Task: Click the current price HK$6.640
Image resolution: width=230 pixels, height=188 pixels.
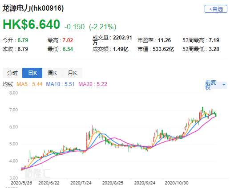Action: [31, 24]
